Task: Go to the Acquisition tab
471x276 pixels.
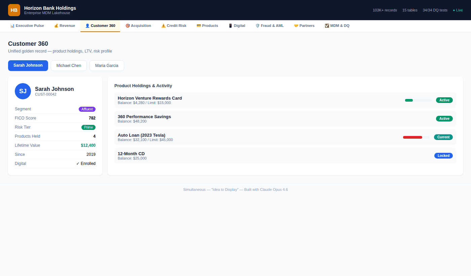Action: 138,26
